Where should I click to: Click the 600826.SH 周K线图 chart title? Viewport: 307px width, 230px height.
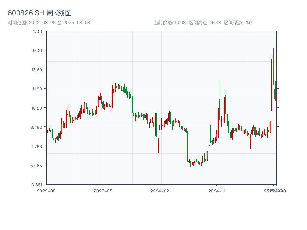point(40,13)
